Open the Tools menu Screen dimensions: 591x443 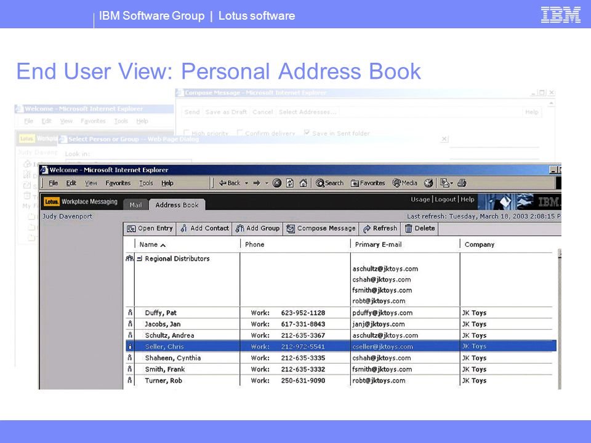pos(146,183)
